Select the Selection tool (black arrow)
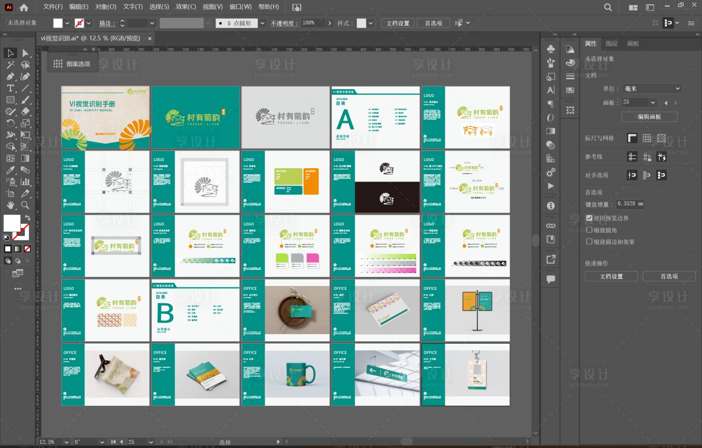The image size is (702, 448). (10, 53)
